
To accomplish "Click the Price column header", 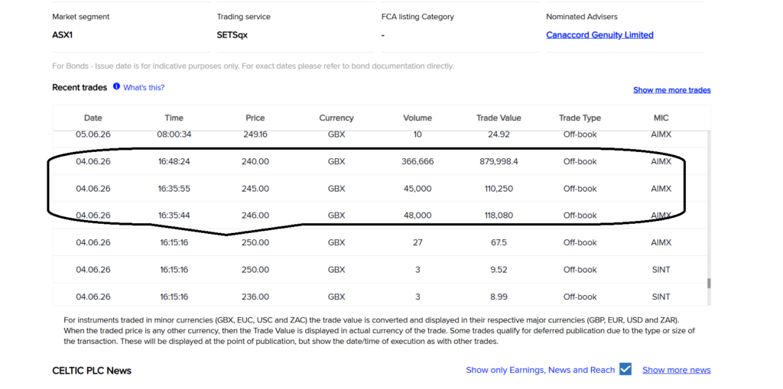I will pos(255,118).
